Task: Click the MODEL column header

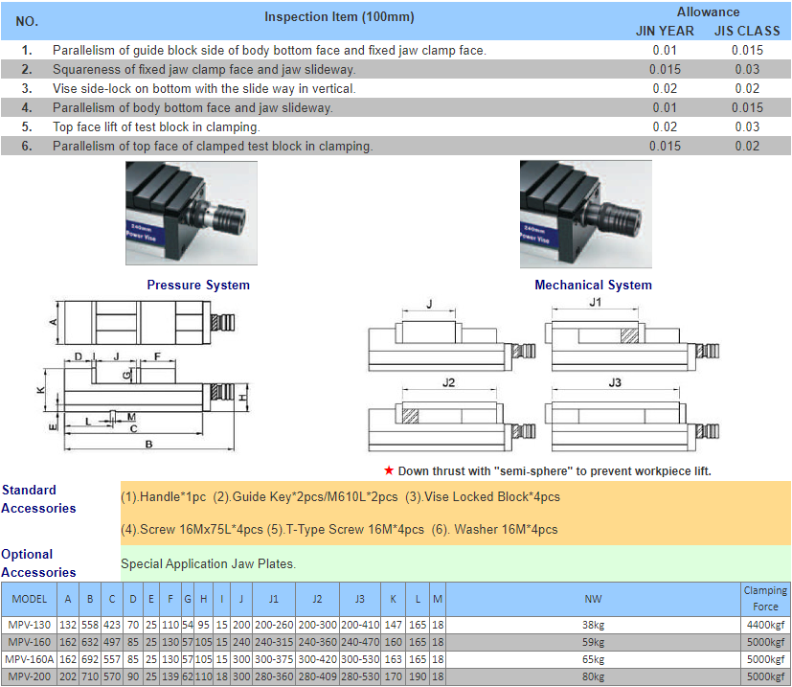Action: click(30, 599)
